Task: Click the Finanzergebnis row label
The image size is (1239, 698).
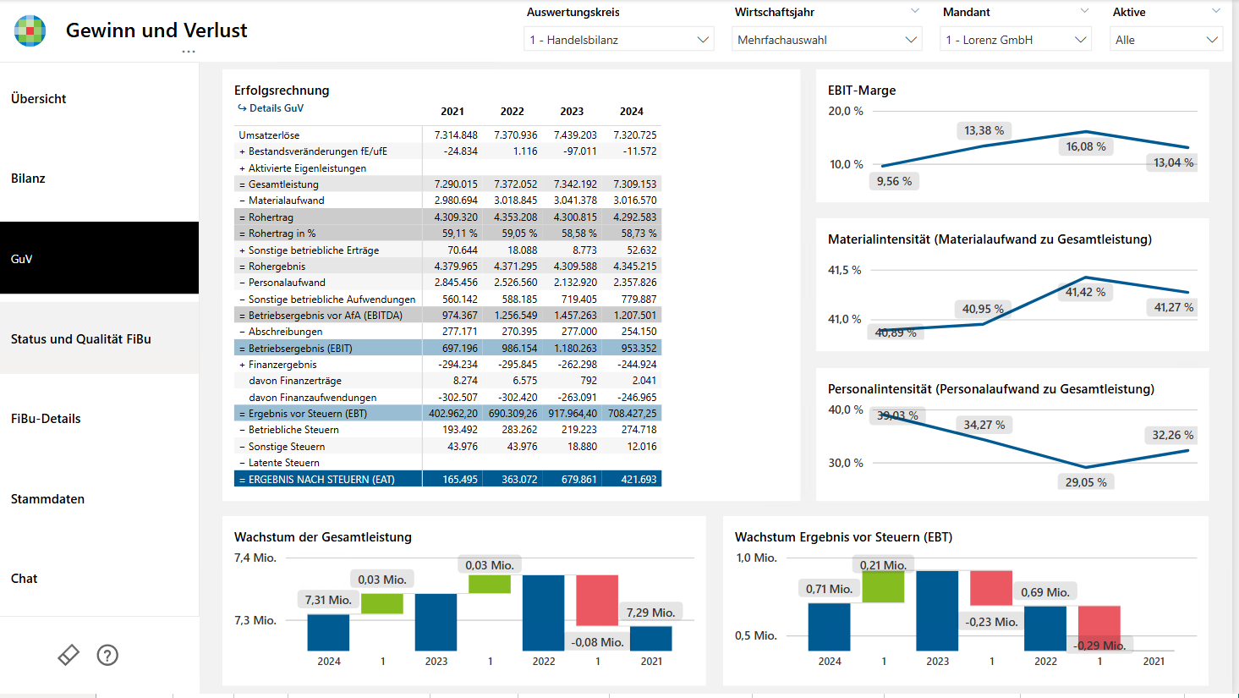Action: click(282, 365)
